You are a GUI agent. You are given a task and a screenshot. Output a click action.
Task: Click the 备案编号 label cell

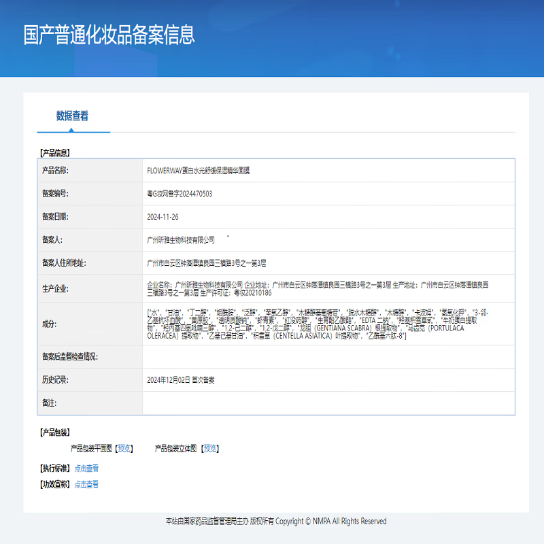[90, 194]
